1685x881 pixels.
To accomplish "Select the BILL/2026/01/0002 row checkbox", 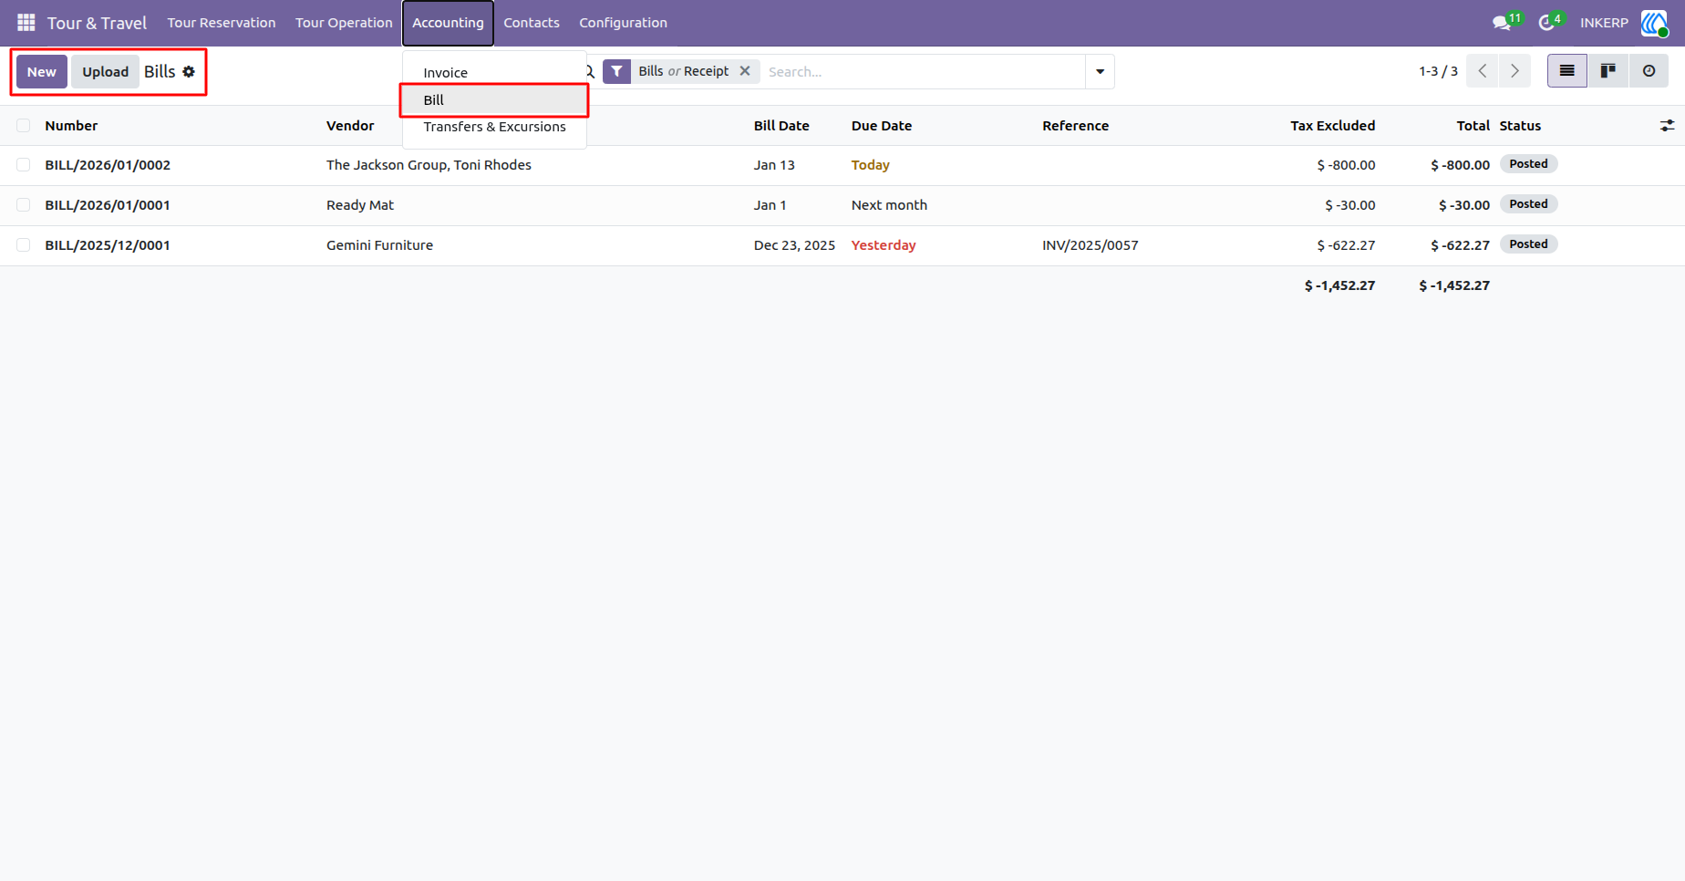I will click(24, 165).
